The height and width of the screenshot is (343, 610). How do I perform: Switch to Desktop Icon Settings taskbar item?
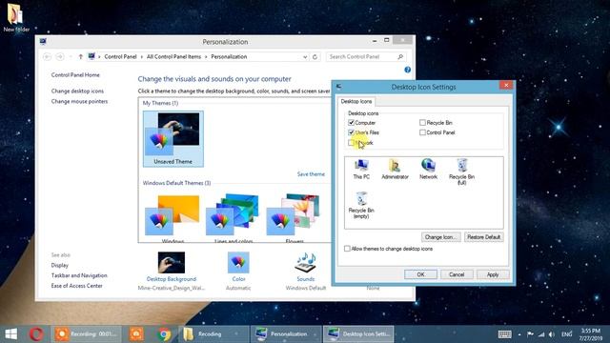tap(358, 334)
